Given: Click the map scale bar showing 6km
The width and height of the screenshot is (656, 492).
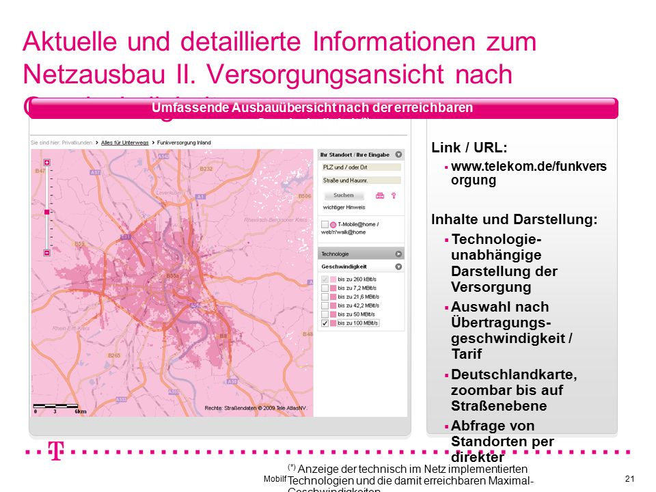Looking at the screenshot, I should [x=59, y=409].
